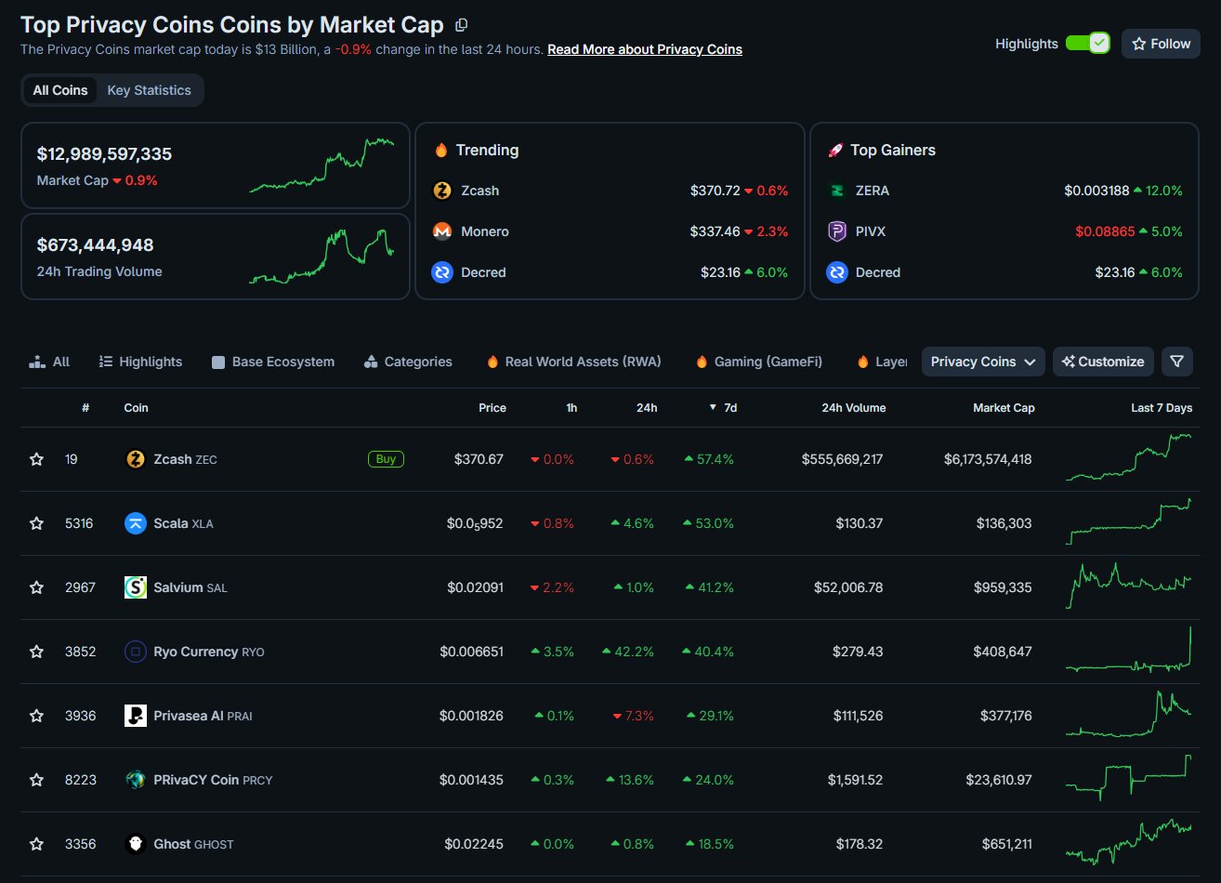Open Ghost's Last 7 Days sparkline
This screenshot has width=1221, height=883.
click(1129, 842)
